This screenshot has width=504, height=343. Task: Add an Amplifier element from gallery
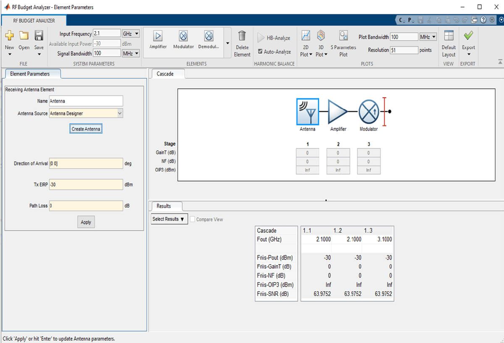158,36
